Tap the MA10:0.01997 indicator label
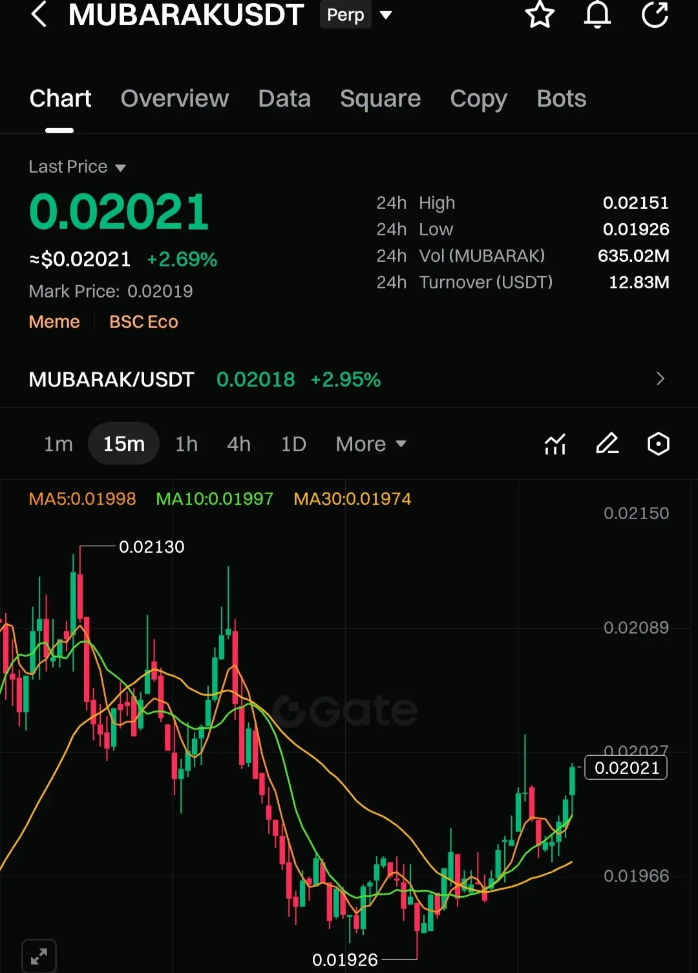 tap(215, 499)
